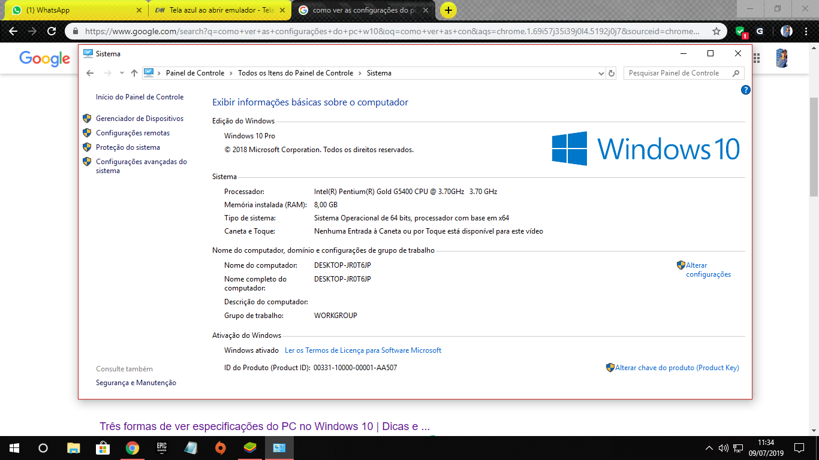Click Chrome back button
Image resolution: width=819 pixels, height=460 pixels.
13,31
